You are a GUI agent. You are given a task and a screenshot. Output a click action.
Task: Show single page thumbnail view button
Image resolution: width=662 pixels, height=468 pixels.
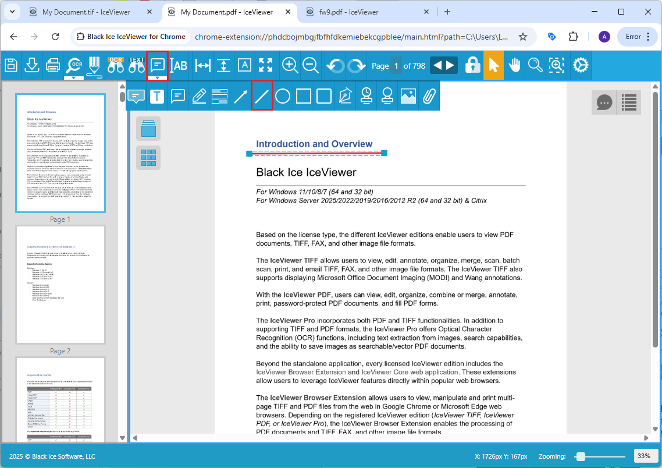[x=148, y=129]
